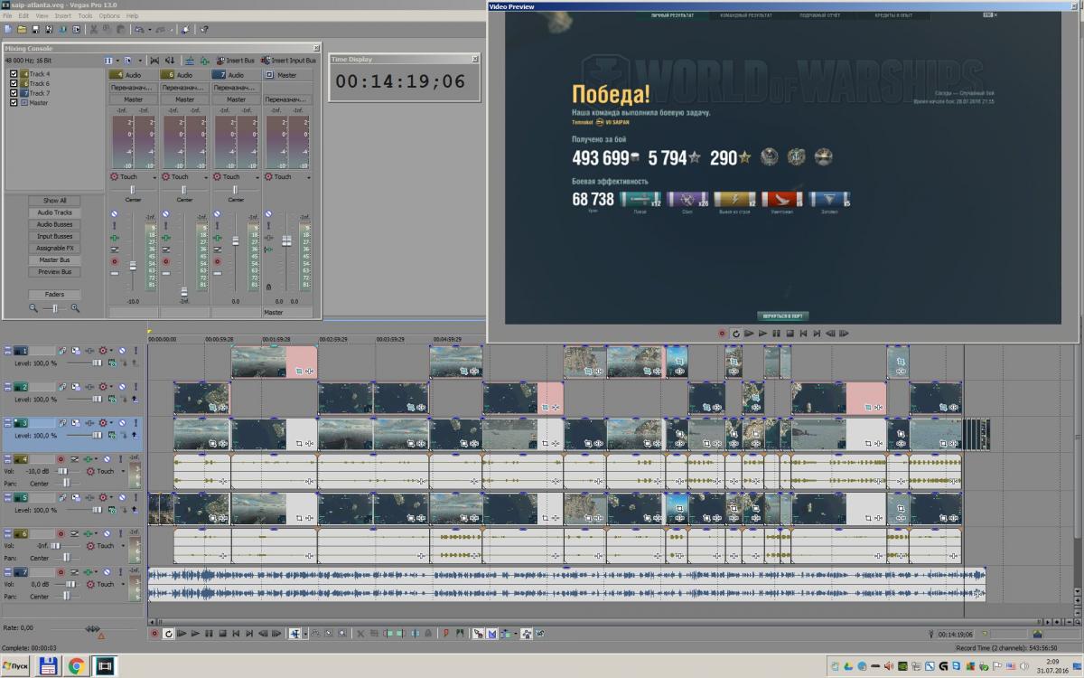Open the Tools menu
The width and height of the screenshot is (1084, 678).
click(x=85, y=16)
